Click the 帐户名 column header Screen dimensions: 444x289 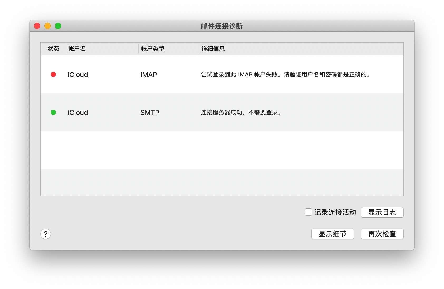point(77,49)
